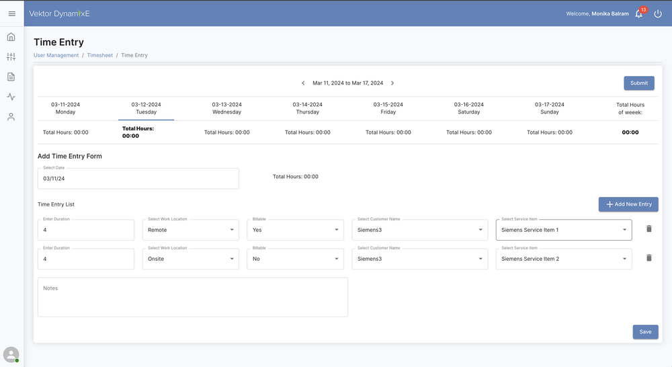Select the 03-15-2024 Friday tab
Screen dimensions: 672x367
point(388,108)
